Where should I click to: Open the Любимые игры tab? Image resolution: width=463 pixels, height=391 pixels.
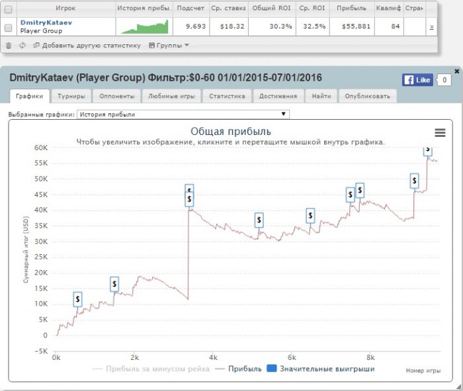171,97
